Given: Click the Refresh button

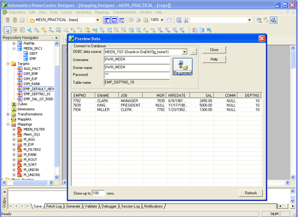Looking at the screenshot, I should point(251,193).
